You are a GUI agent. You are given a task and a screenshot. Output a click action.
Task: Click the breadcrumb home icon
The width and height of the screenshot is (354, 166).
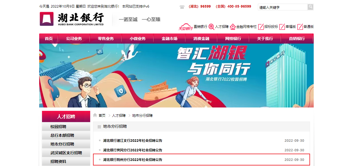pyautogui.click(x=95, y=115)
